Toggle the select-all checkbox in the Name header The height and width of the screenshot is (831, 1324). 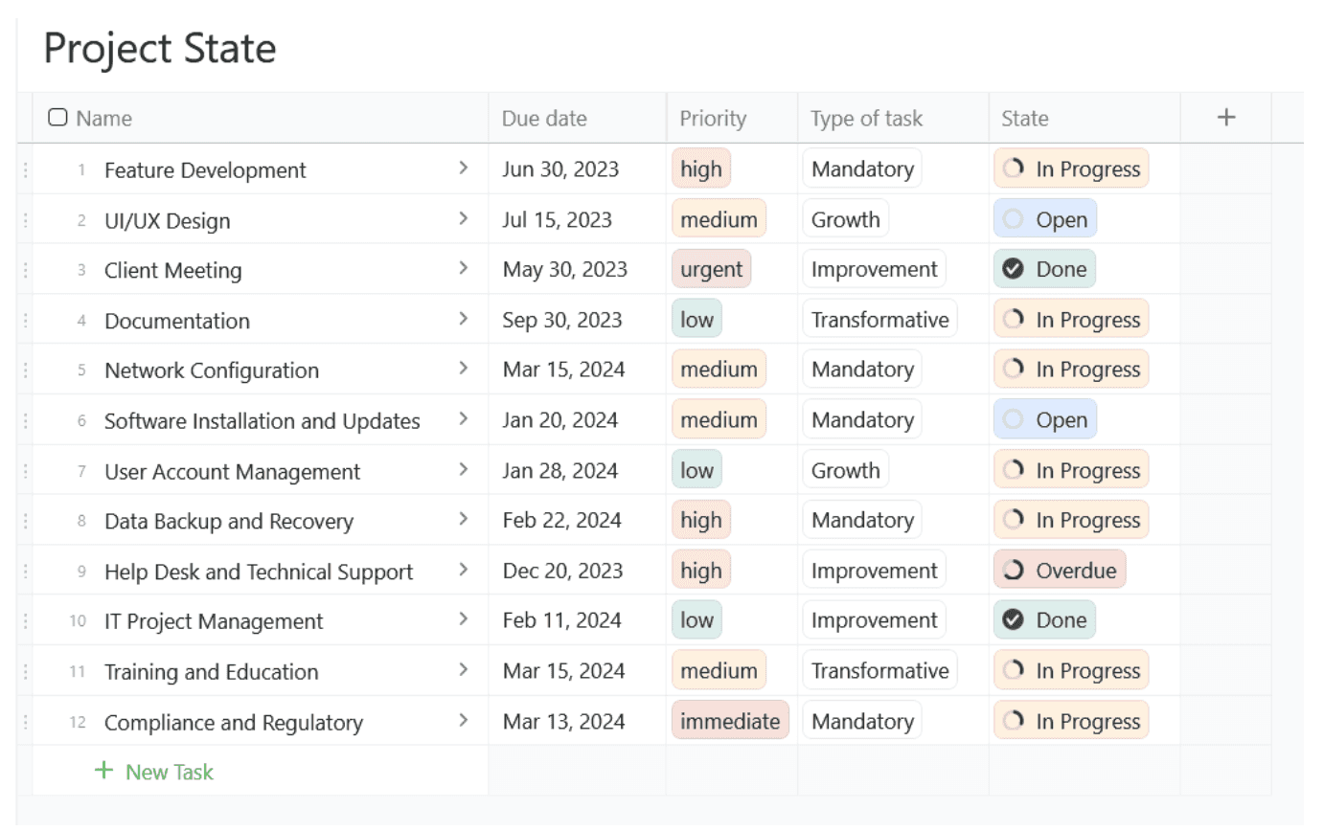pyautogui.click(x=57, y=117)
